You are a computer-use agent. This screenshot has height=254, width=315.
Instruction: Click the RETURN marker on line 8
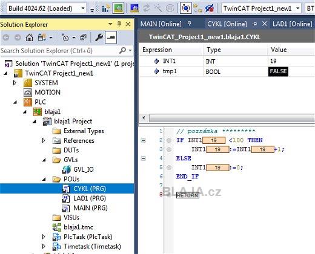[188, 195]
